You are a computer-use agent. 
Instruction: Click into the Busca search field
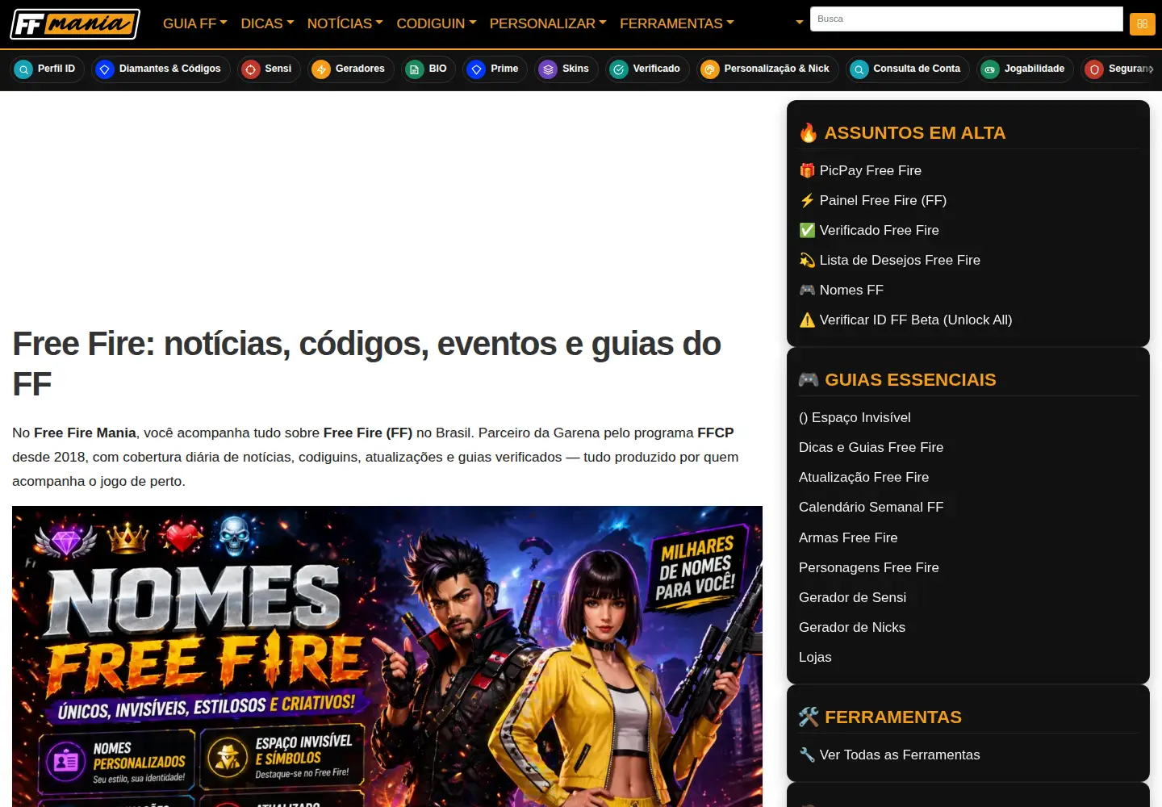967,19
